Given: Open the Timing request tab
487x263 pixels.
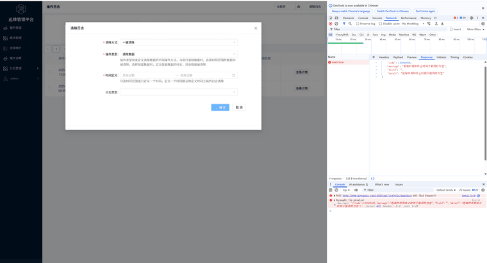Looking at the screenshot, I should click(x=454, y=57).
